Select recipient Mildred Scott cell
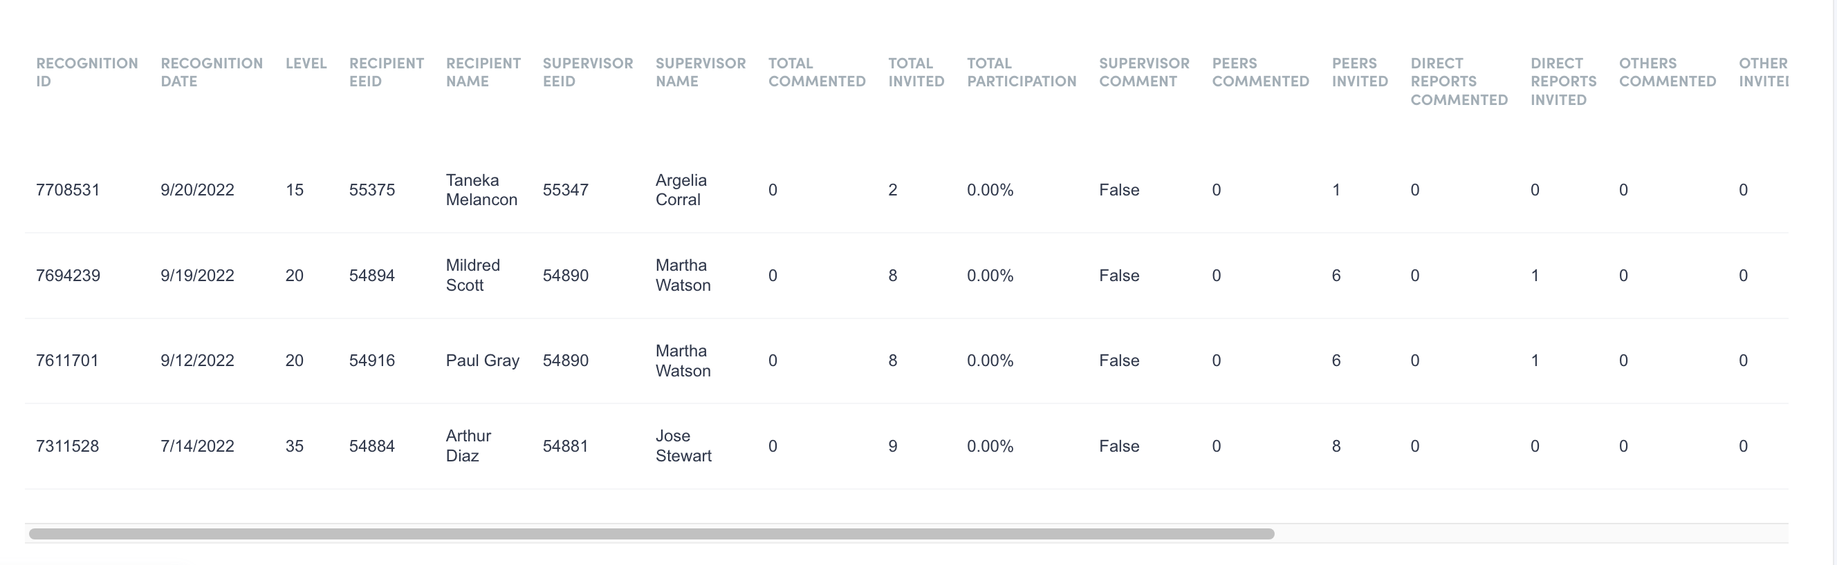The width and height of the screenshot is (1837, 565). [472, 276]
